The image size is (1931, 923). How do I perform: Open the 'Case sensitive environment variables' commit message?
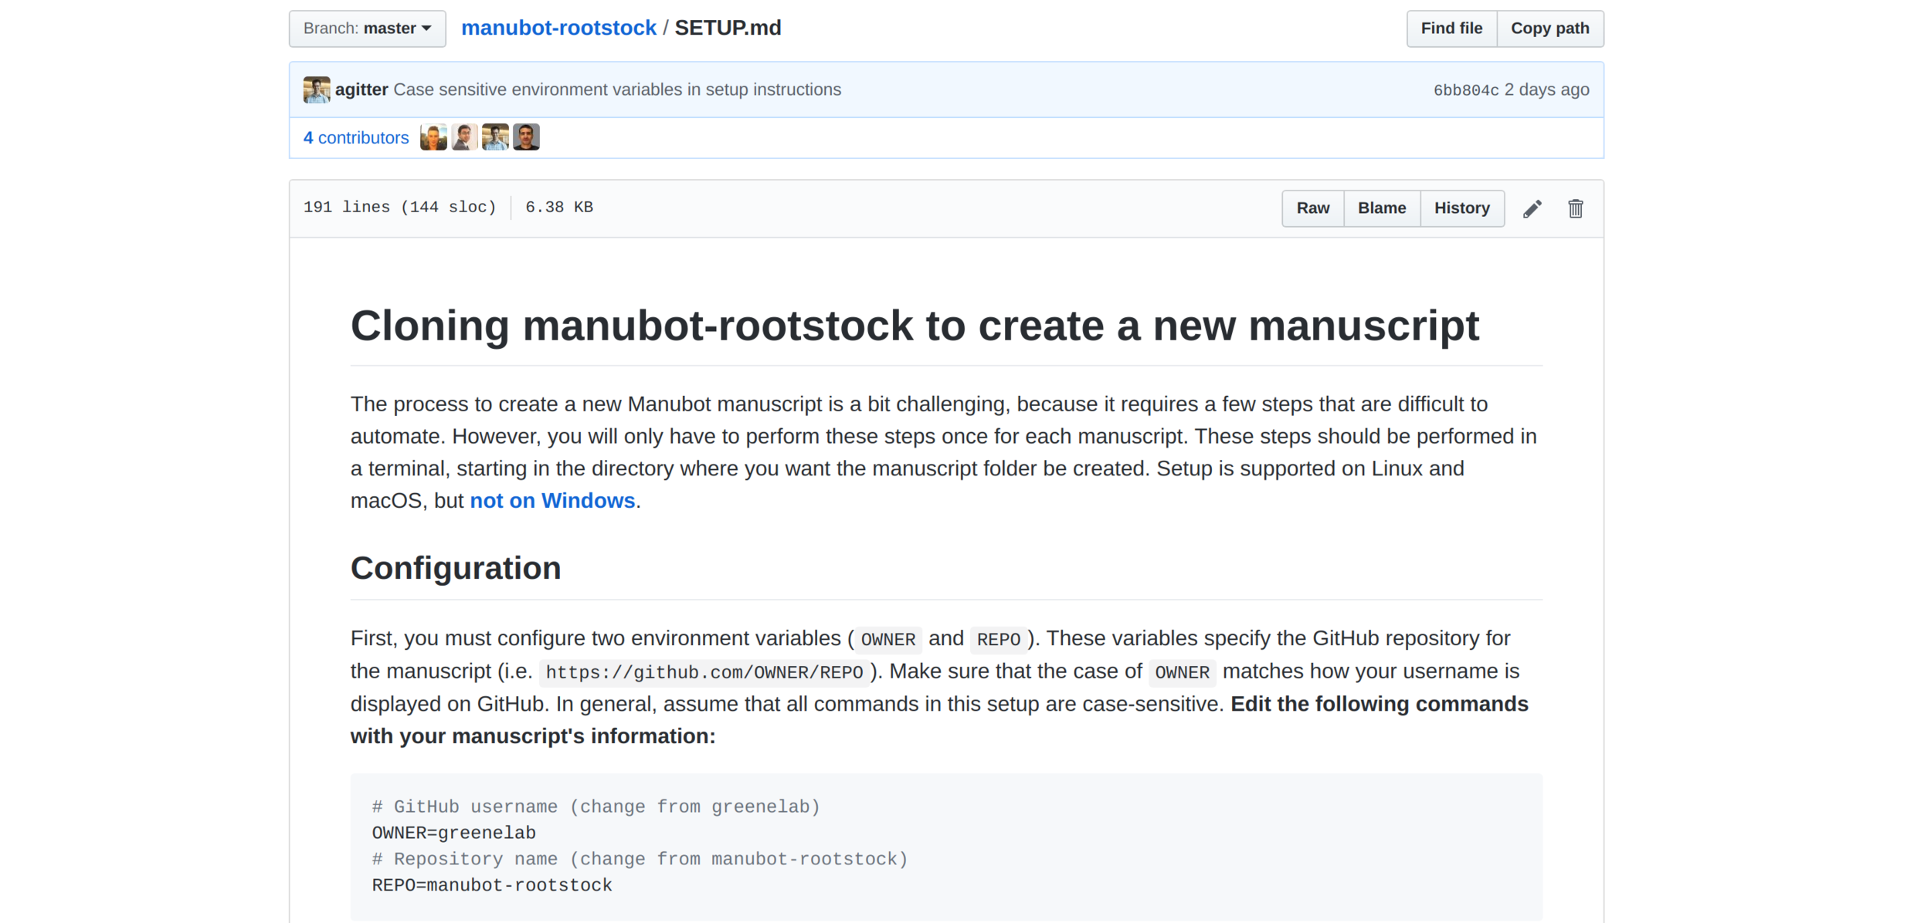[616, 90]
